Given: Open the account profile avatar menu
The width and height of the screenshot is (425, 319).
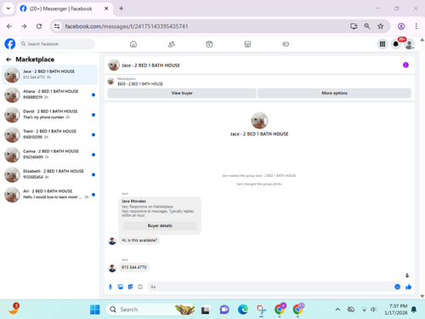Looking at the screenshot, I should (409, 44).
